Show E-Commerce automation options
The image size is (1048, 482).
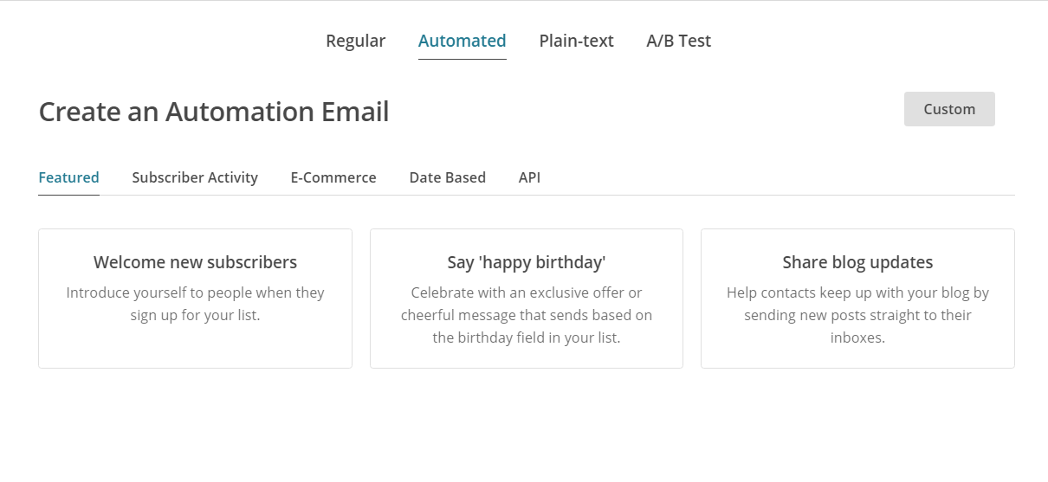pos(333,177)
